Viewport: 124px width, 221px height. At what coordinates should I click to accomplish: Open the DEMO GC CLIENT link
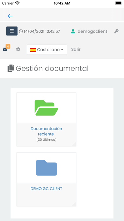pyautogui.click(x=46, y=189)
